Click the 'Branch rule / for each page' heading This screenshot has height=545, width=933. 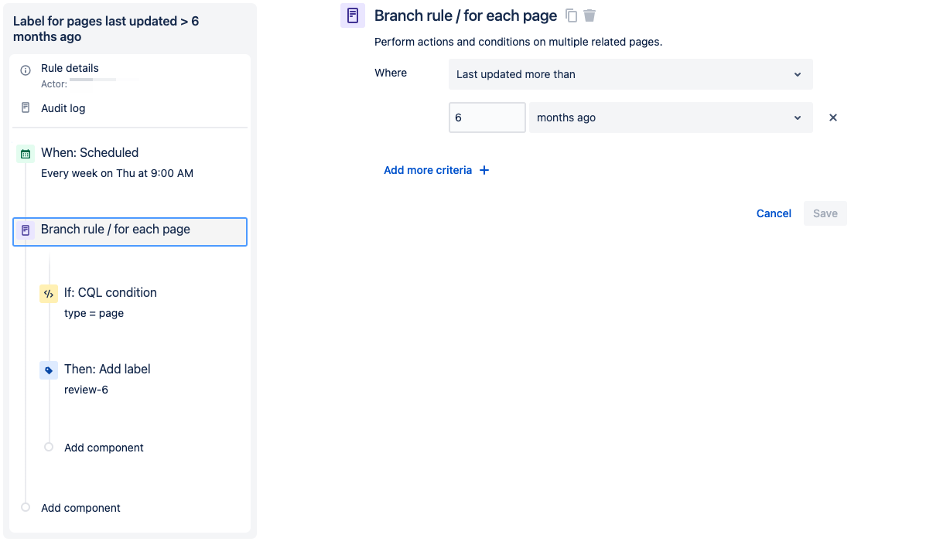[x=466, y=15]
